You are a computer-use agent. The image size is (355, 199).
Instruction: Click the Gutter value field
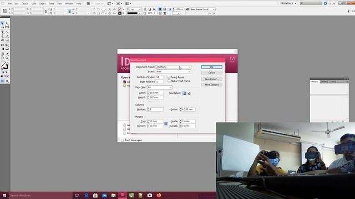click(189, 109)
